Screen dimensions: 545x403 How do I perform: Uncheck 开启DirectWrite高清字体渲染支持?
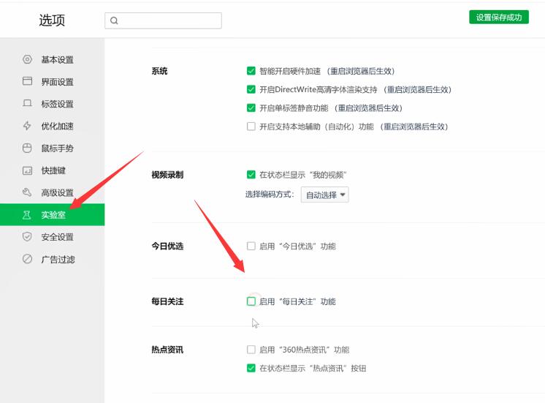(x=251, y=89)
